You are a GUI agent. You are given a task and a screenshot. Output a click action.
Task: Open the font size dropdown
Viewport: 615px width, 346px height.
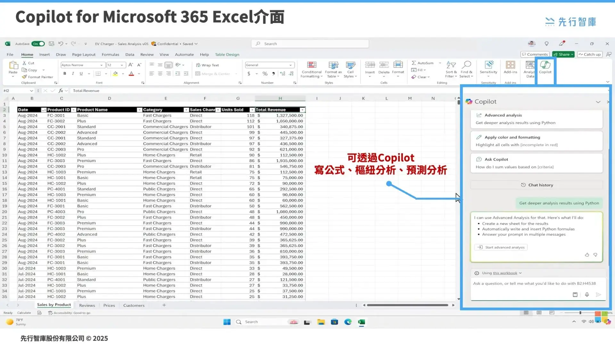click(x=122, y=65)
